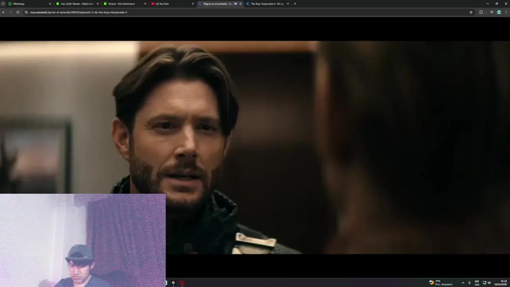Open the Chrome three-dot menu
Image resolution: width=510 pixels, height=287 pixels.
(x=506, y=12)
